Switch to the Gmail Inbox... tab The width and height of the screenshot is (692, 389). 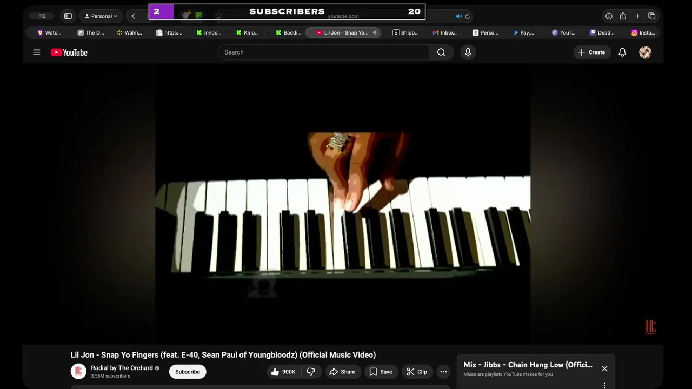(445, 32)
